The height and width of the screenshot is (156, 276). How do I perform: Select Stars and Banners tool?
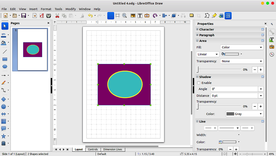point(4,136)
